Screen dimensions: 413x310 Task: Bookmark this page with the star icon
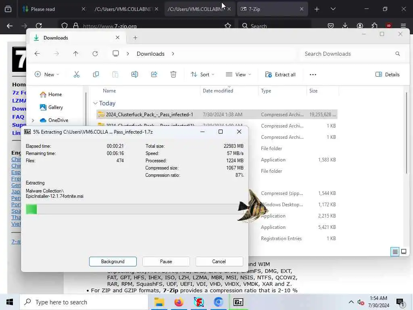point(228,26)
